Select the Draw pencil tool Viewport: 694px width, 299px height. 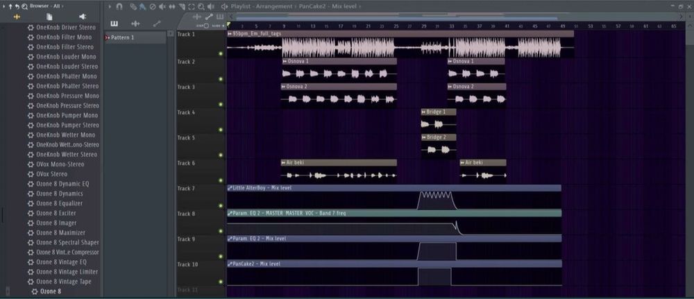click(133, 7)
